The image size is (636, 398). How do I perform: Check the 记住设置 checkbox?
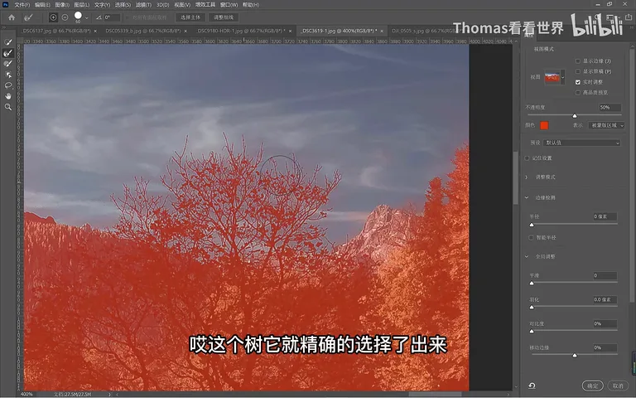pos(527,158)
